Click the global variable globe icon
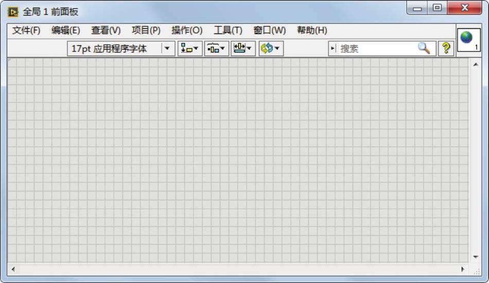489x283 pixels. (x=469, y=40)
